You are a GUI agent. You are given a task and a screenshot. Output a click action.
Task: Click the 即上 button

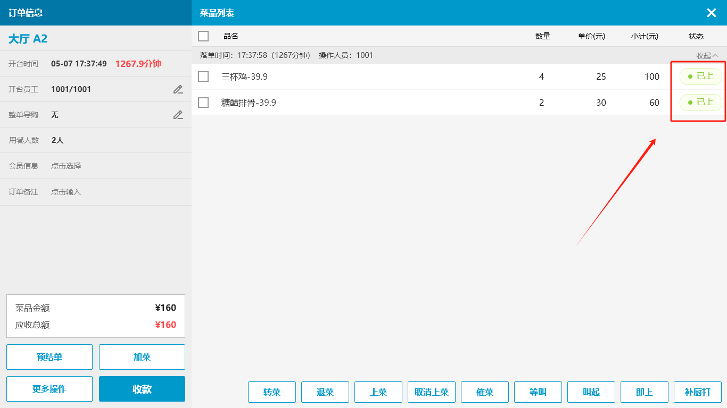pyautogui.click(x=645, y=392)
